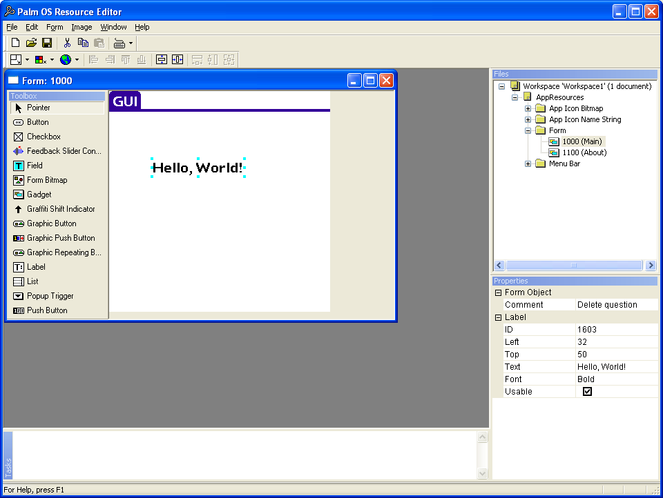Click the Hello, World! label on form
The image size is (663, 498).
pyautogui.click(x=198, y=168)
